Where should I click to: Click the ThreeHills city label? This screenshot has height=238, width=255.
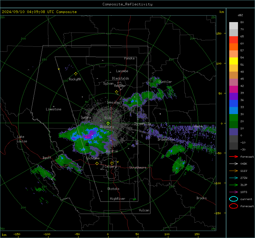click(143, 124)
